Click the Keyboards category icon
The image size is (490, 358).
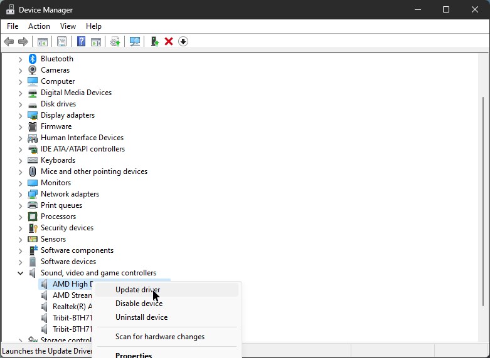click(33, 160)
